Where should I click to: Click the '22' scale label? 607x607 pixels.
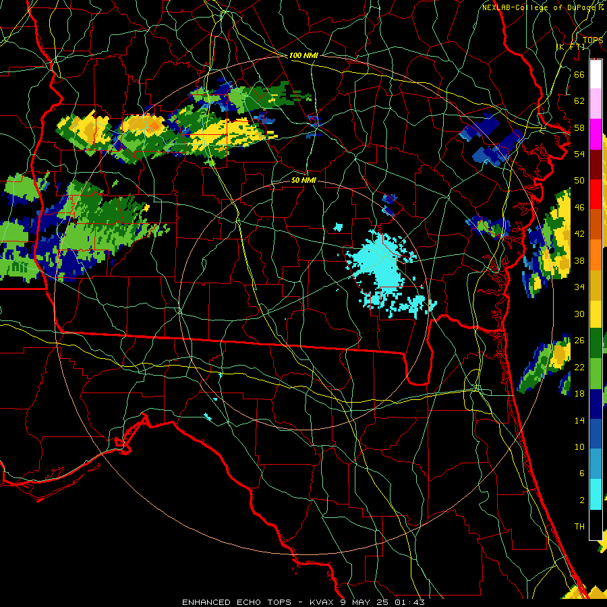(x=579, y=367)
